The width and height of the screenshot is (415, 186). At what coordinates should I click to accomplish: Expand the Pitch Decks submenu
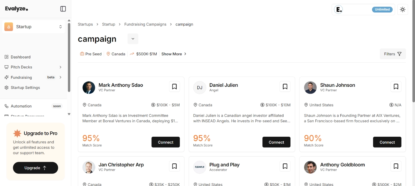pos(60,67)
